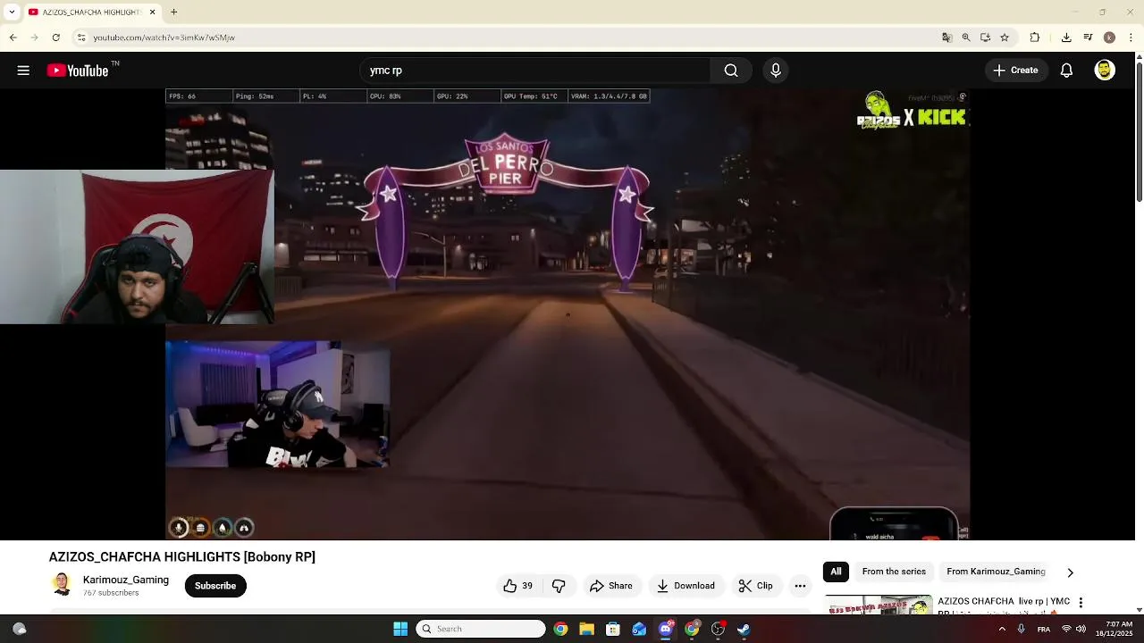Select the From the series chip
1144x643 pixels.
pyautogui.click(x=894, y=572)
